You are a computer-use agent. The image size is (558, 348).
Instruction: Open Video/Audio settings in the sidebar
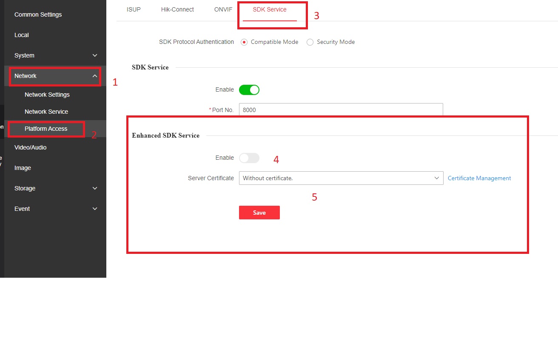[x=31, y=147]
